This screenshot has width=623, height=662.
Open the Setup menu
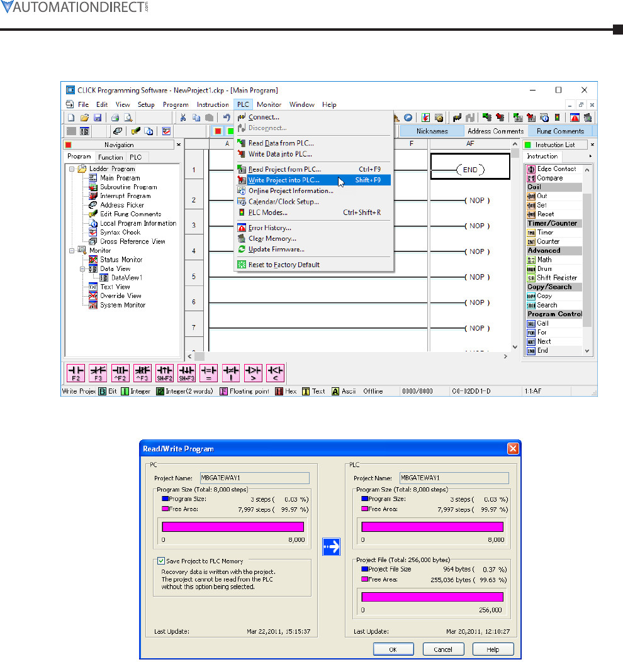(146, 105)
